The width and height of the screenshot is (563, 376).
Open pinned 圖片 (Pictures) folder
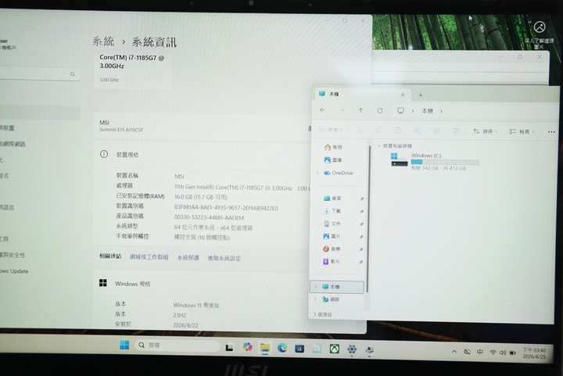[332, 236]
